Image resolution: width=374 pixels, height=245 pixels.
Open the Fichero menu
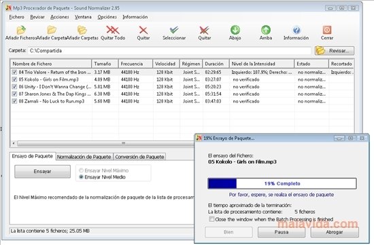point(16,17)
